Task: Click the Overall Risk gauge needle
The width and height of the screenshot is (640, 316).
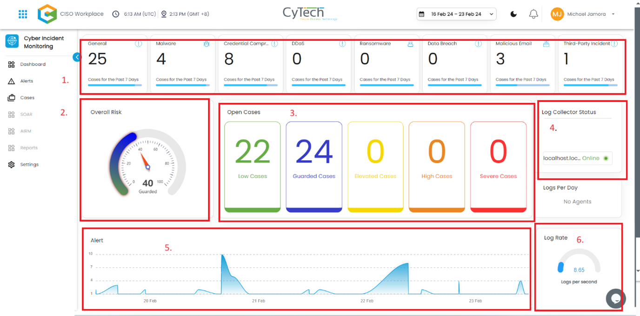Action: click(144, 161)
